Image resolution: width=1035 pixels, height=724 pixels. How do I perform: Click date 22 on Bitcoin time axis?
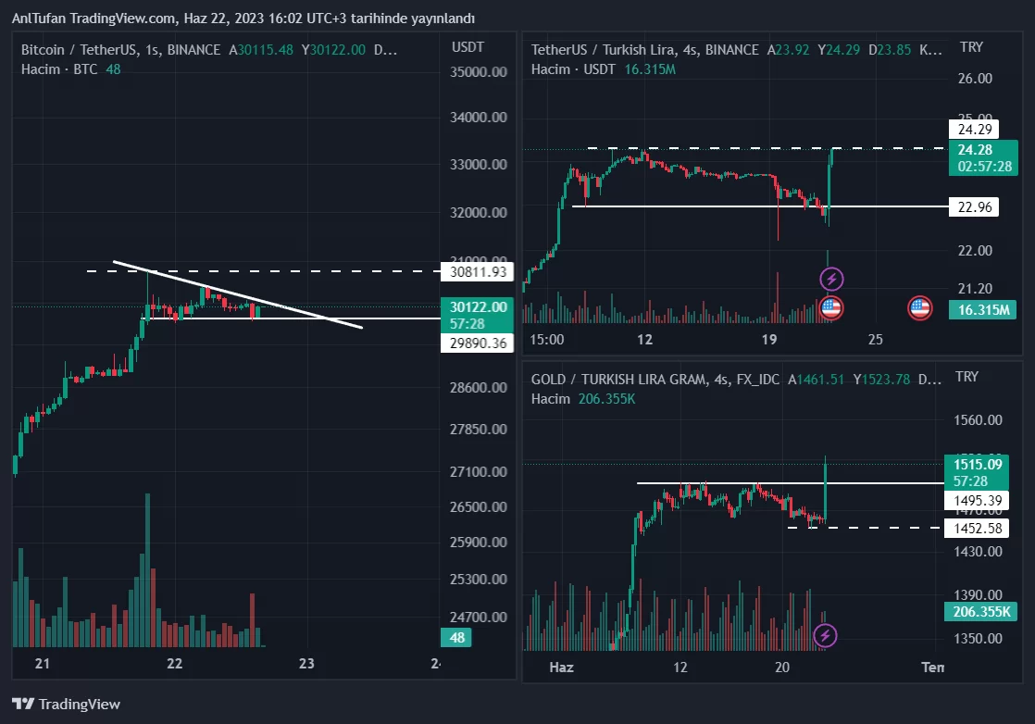174,663
